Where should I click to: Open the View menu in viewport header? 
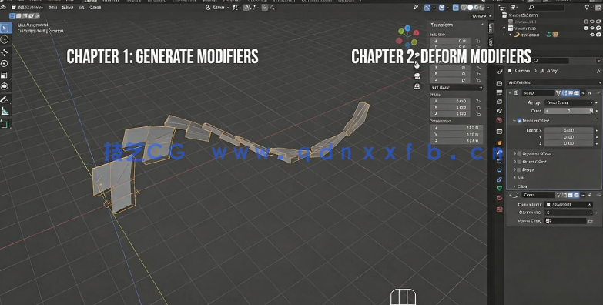coord(52,7)
